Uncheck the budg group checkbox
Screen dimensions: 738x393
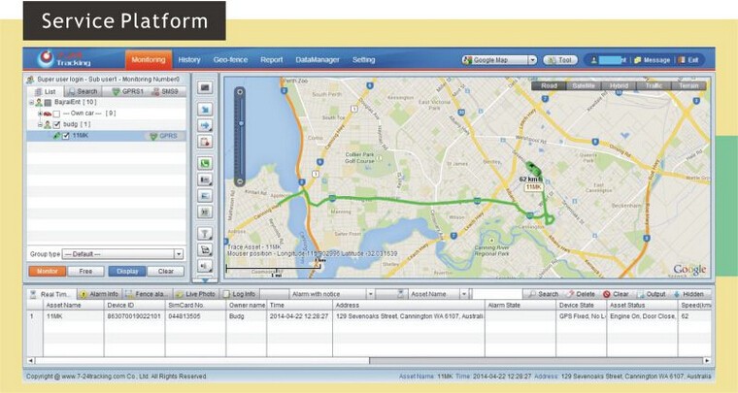coord(56,125)
